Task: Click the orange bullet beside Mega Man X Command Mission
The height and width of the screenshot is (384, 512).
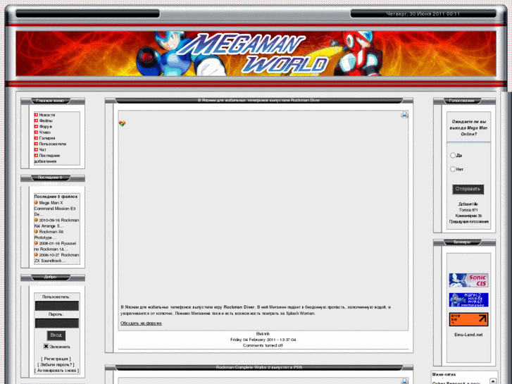Action: (x=36, y=203)
